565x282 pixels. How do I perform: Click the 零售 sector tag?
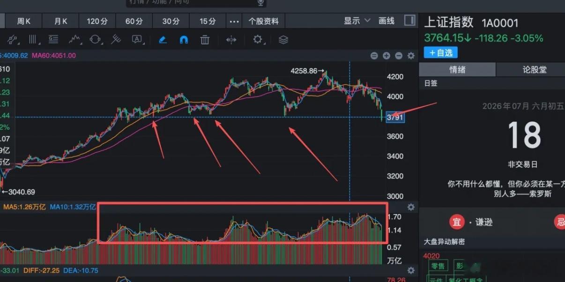coord(438,266)
